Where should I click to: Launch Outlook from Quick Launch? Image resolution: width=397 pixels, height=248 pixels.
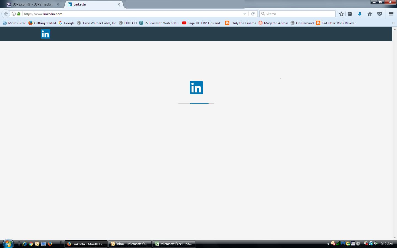(x=37, y=244)
